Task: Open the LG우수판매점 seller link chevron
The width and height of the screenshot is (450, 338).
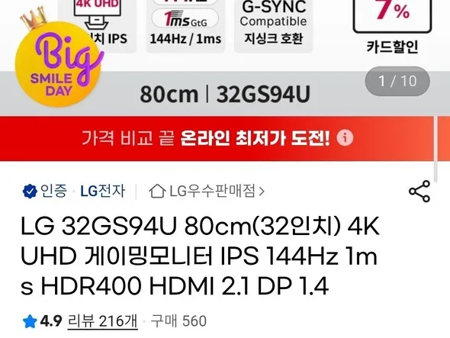Action: (x=262, y=192)
